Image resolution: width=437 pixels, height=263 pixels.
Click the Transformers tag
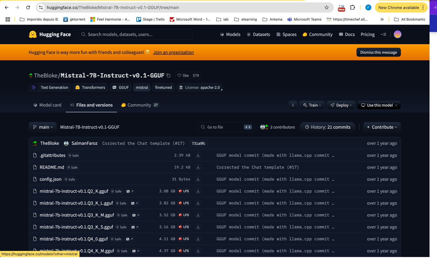tap(90, 87)
